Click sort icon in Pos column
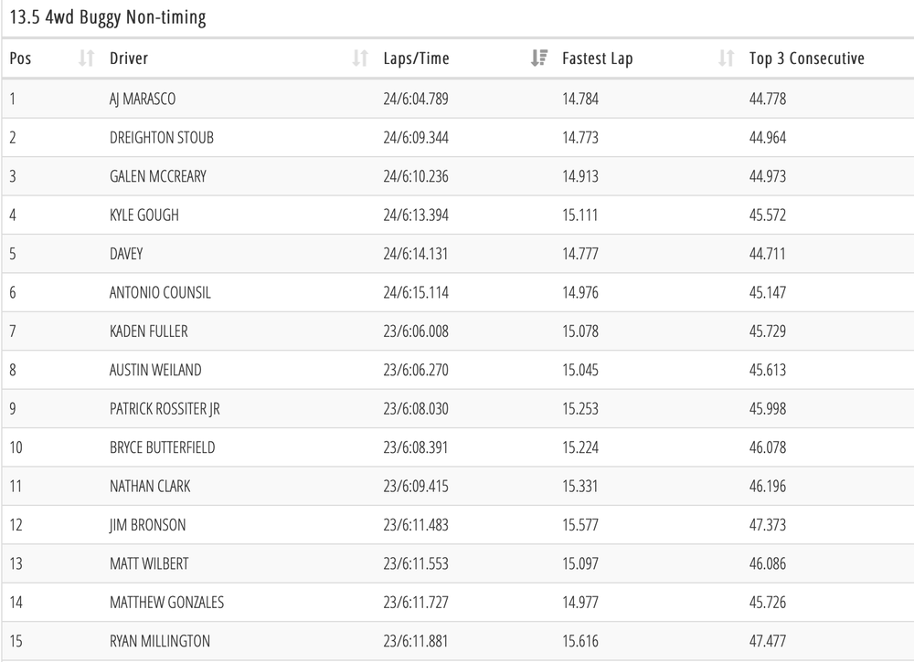914x662 pixels. pos(86,58)
